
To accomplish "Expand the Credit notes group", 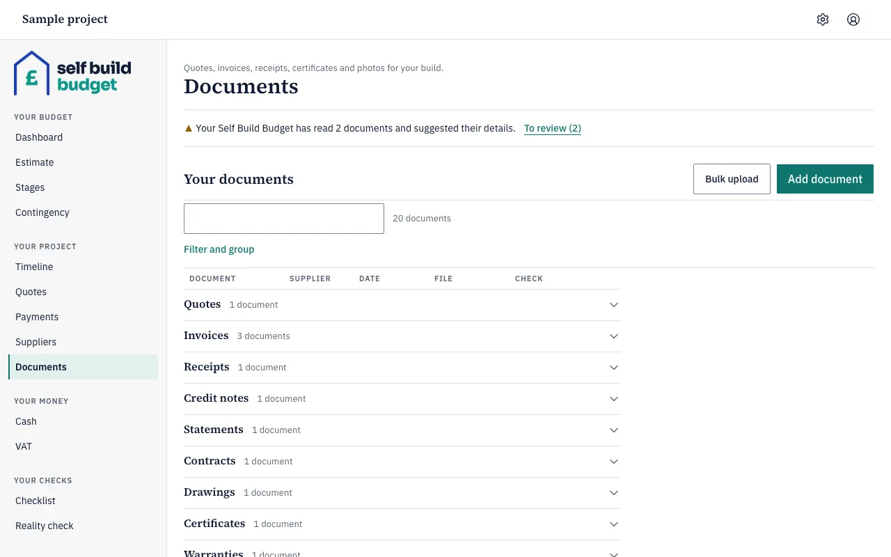I will point(402,399).
